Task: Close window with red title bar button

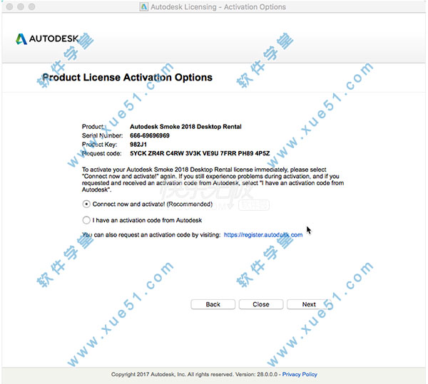Action: pyautogui.click(x=9, y=6)
